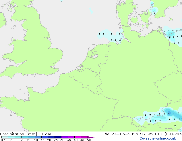Click the '0.5' legend tick label
The height and width of the screenshot is (141, 182).
click(x=10, y=140)
